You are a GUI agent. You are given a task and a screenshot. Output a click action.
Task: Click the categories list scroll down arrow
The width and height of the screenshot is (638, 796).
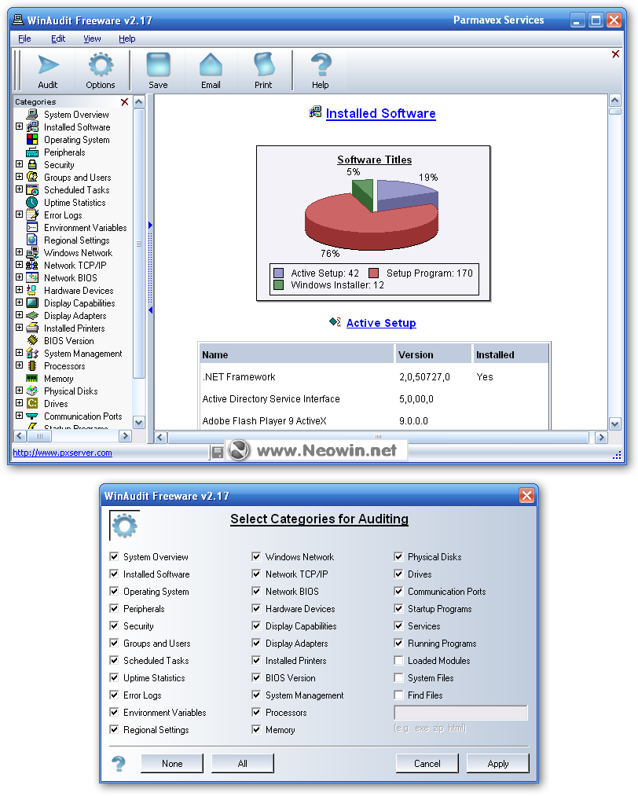tap(138, 423)
